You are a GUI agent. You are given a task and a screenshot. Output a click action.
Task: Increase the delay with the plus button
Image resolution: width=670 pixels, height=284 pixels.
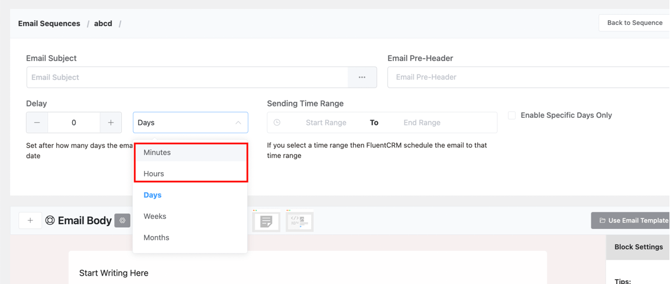111,122
